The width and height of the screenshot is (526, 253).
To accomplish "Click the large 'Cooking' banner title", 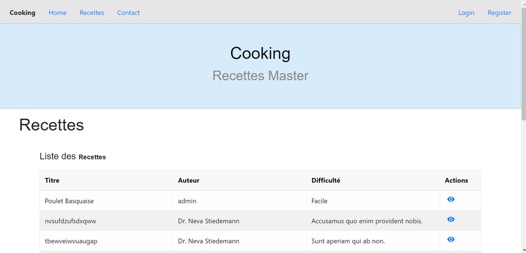I will 261,53.
